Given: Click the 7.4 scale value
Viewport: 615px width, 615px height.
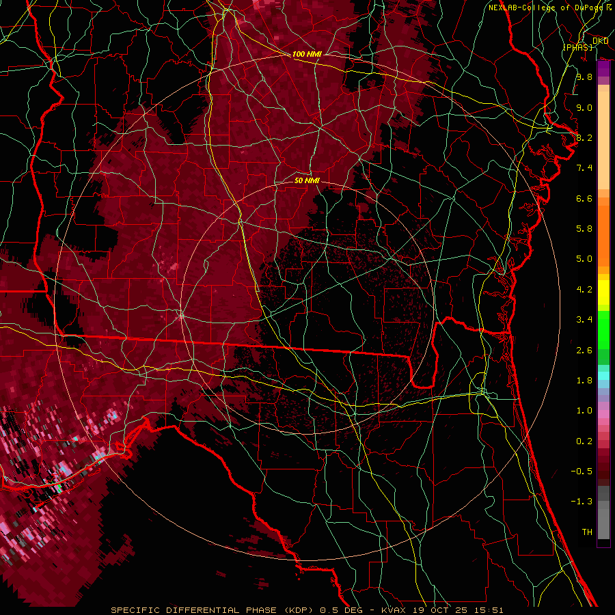Looking at the screenshot, I should tap(584, 168).
